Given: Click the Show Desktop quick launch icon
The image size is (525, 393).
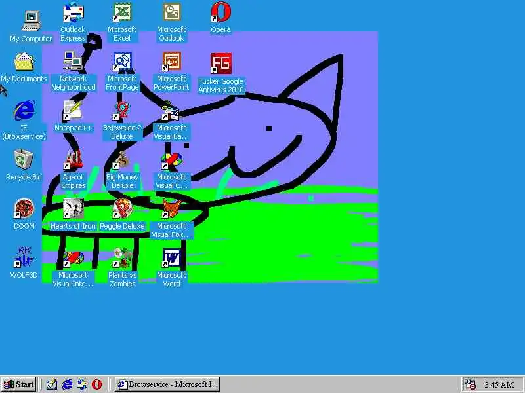Looking at the screenshot, I should click(x=52, y=384).
